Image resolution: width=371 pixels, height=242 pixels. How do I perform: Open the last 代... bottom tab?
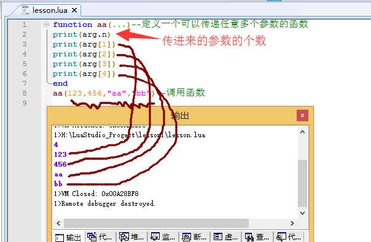[x=289, y=236]
